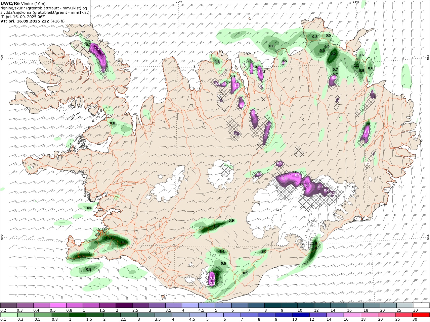Select the crimson swatch labeled 25 in the lower legend bar
This screenshot has height=322, width=430.
404,315
